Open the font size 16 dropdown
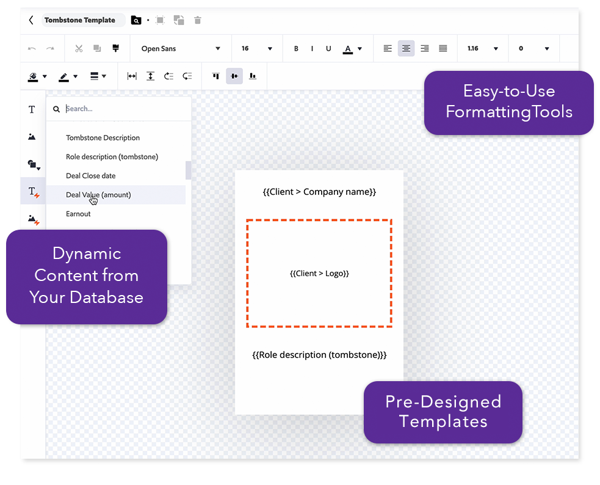Viewport: 600px width, 485px height. coord(256,49)
